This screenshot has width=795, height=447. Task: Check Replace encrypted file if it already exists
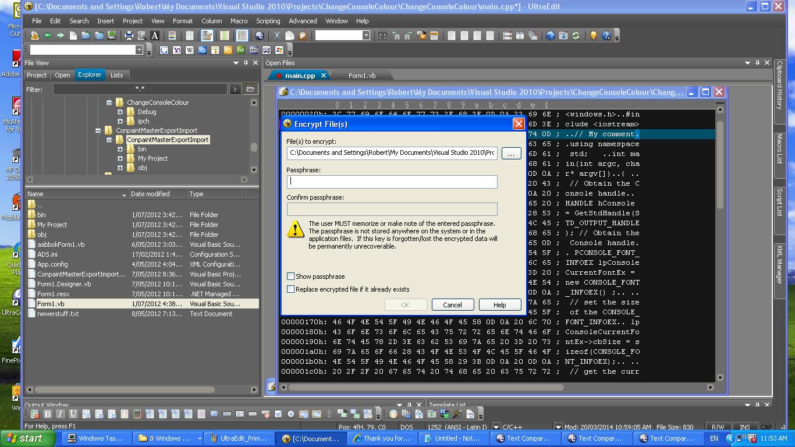pos(290,289)
